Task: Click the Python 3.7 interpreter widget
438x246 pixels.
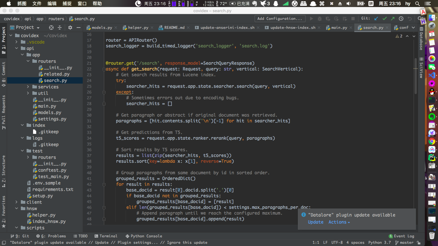Action: [x=380, y=242]
